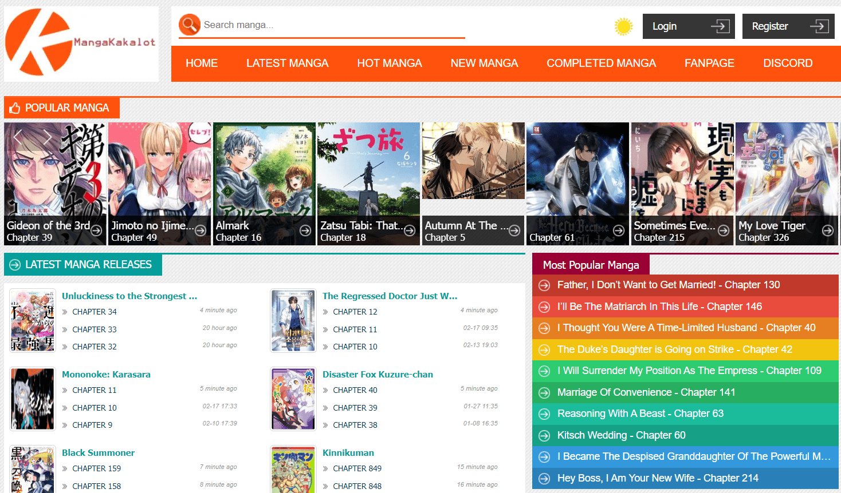Open Mononoke: Karasara title link
The width and height of the screenshot is (841, 493).
coord(106,375)
